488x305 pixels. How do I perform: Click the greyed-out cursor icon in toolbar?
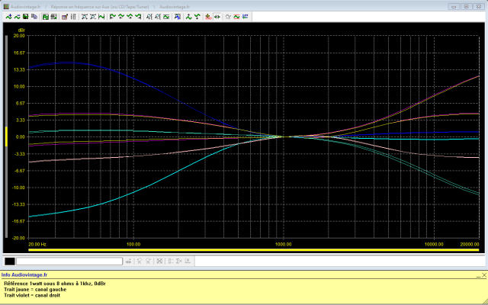click(228, 17)
